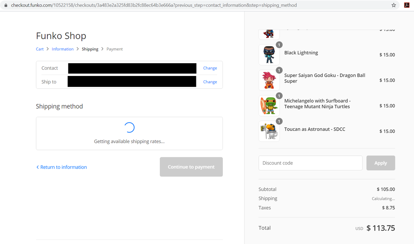Click the Continue to payment button
Viewport: 414px width, 244px height.
[191, 167]
